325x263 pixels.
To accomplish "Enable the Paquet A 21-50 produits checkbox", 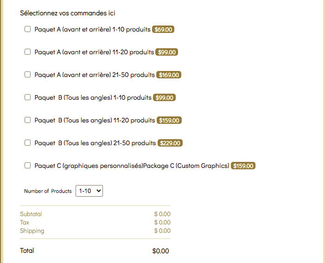I will (x=27, y=75).
